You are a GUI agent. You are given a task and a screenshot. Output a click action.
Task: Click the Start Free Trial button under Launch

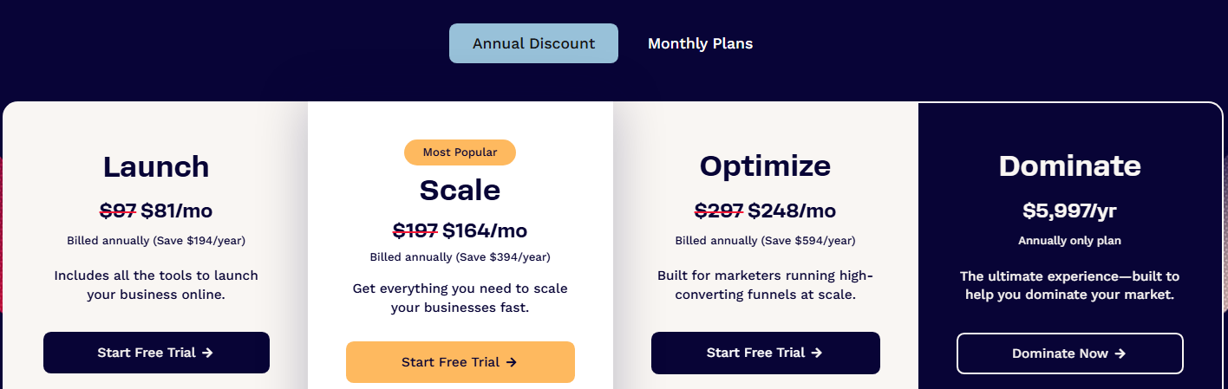pos(156,353)
